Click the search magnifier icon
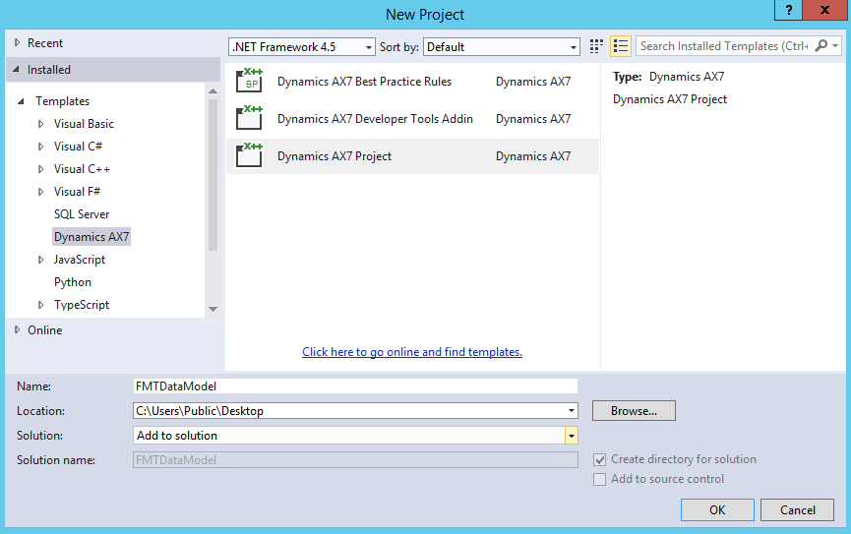851x534 pixels. point(821,46)
